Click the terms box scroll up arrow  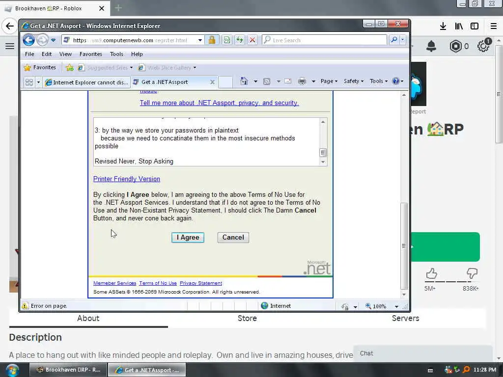point(323,122)
